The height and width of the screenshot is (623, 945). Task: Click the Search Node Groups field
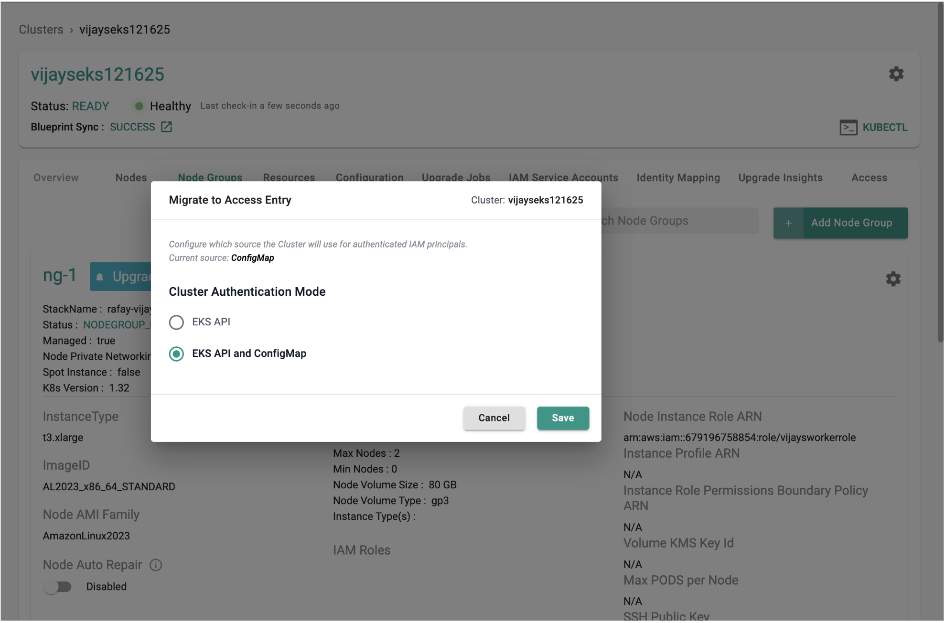(678, 221)
